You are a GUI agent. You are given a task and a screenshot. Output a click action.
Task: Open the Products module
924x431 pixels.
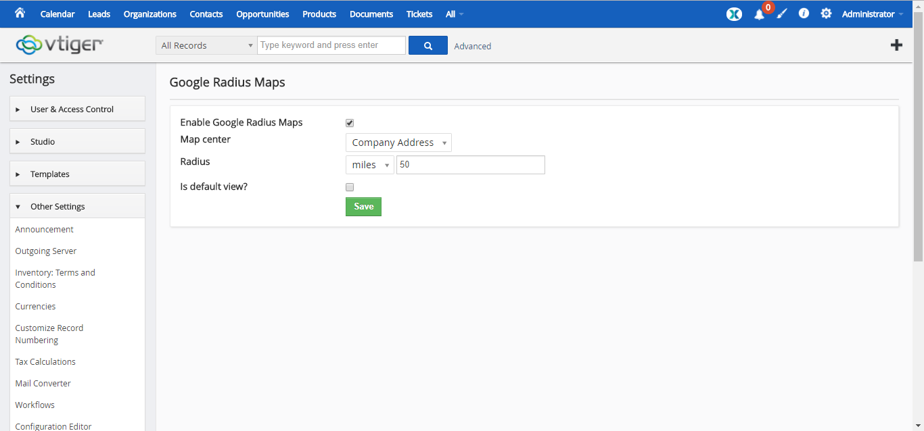[319, 14]
